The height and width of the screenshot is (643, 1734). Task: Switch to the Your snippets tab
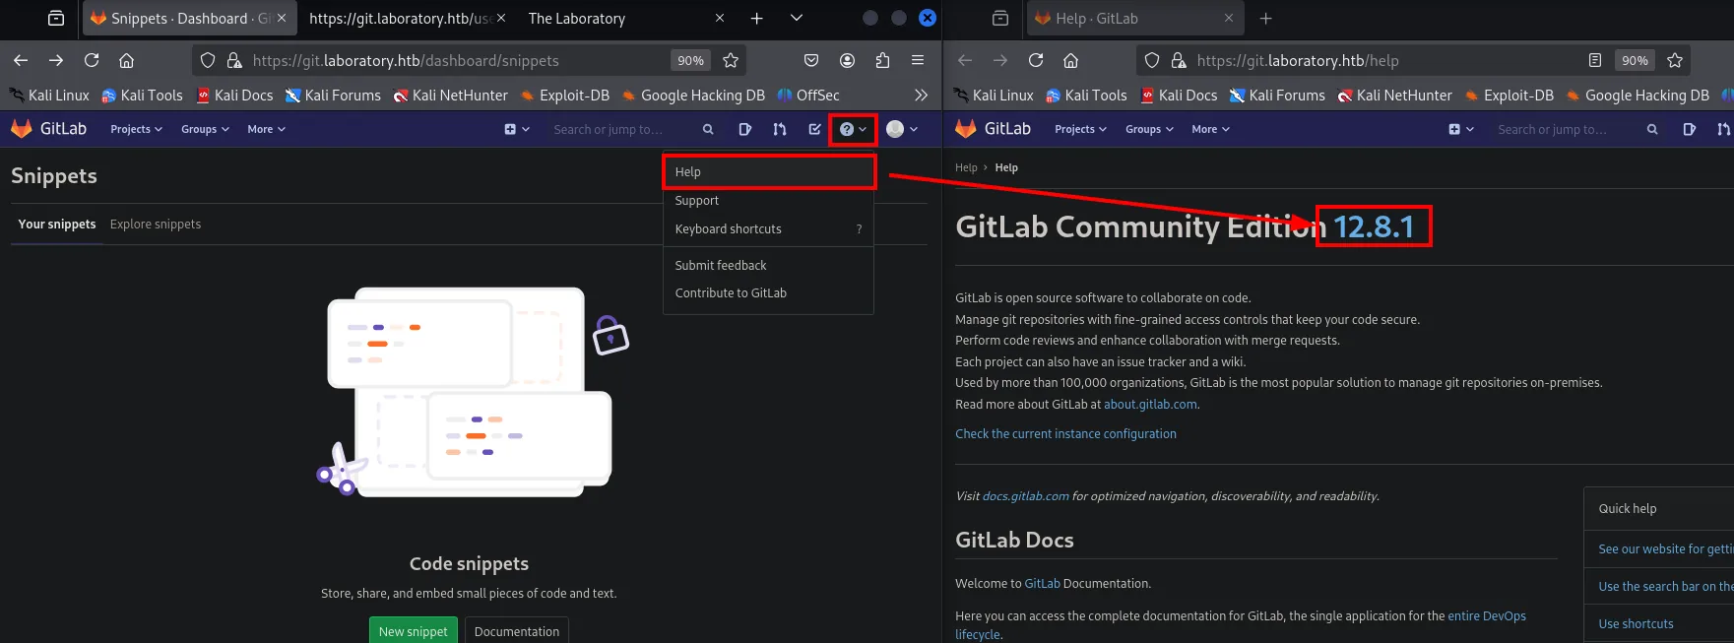(57, 225)
